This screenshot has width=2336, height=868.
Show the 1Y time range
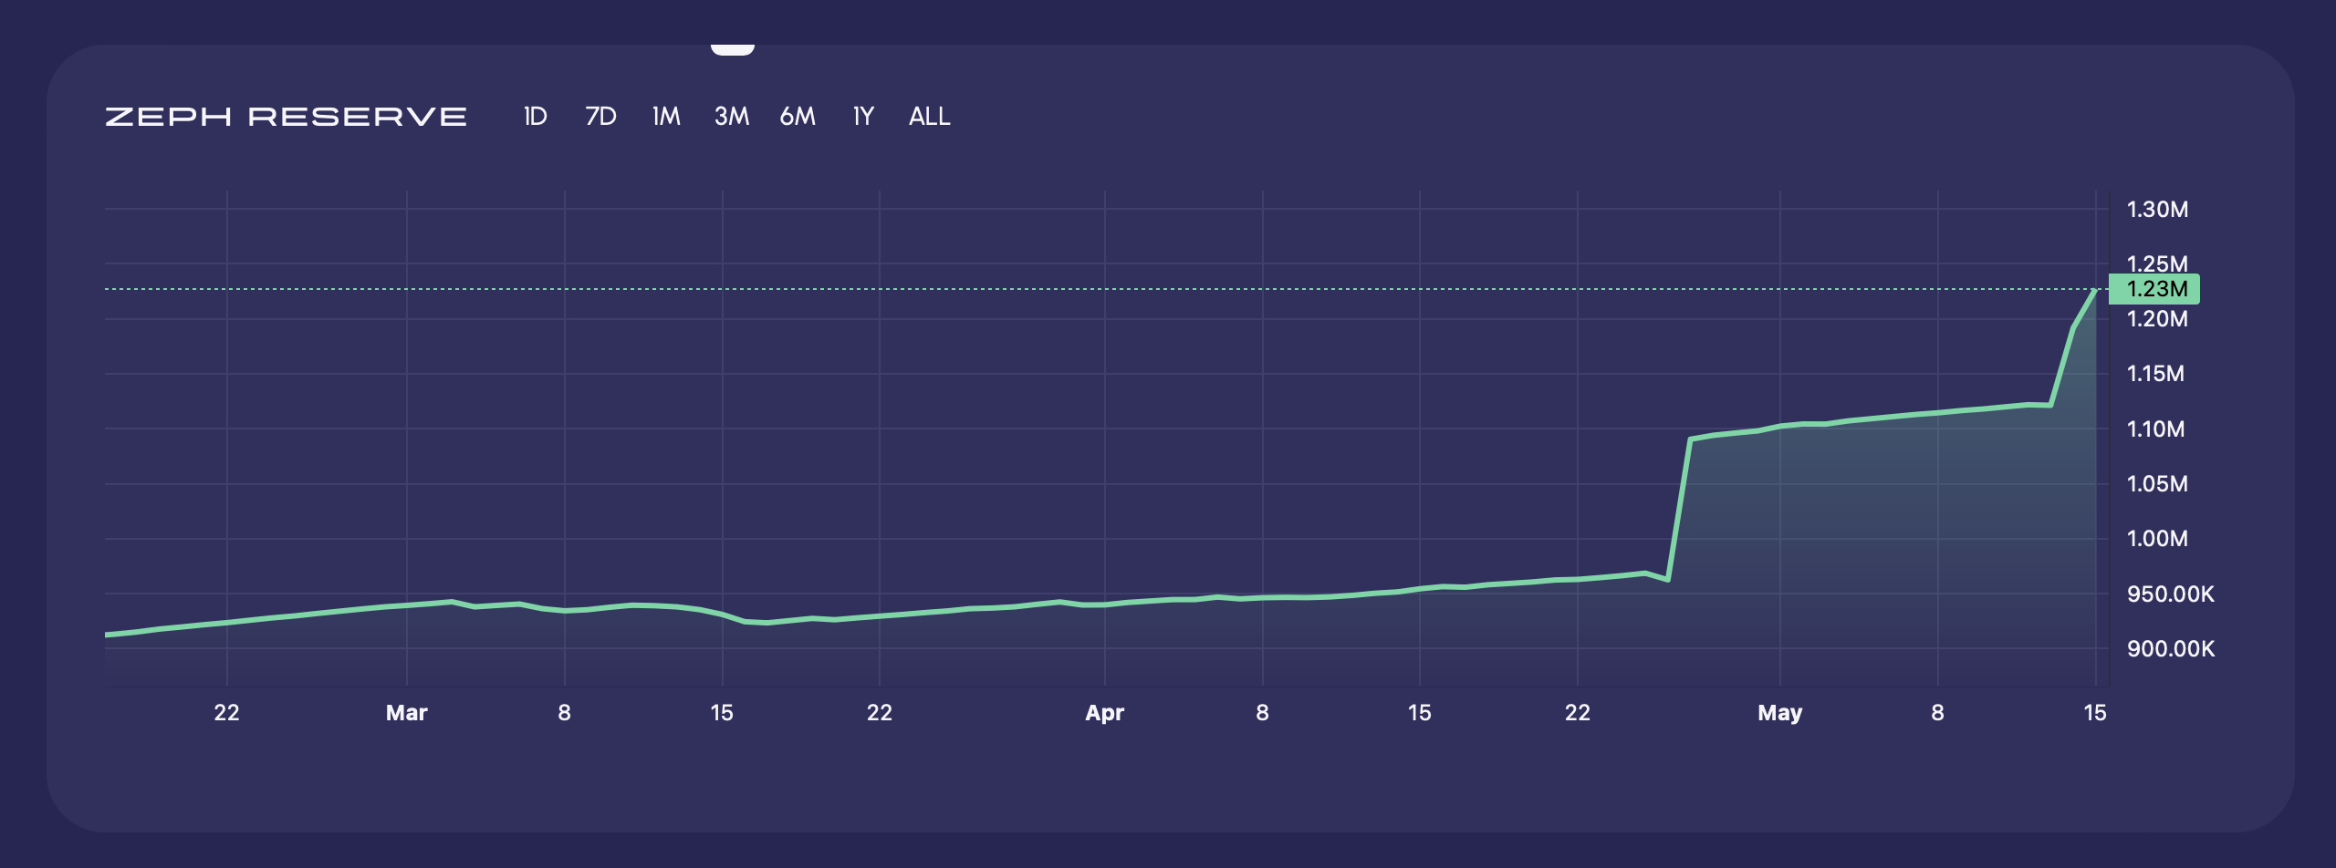863,117
